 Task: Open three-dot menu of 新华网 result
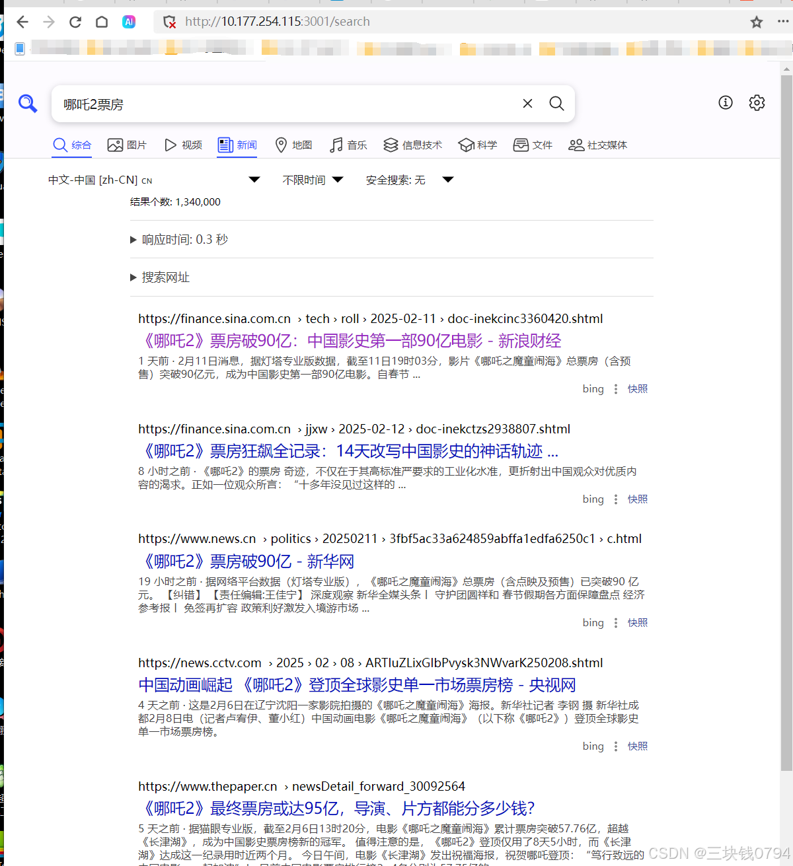point(616,623)
